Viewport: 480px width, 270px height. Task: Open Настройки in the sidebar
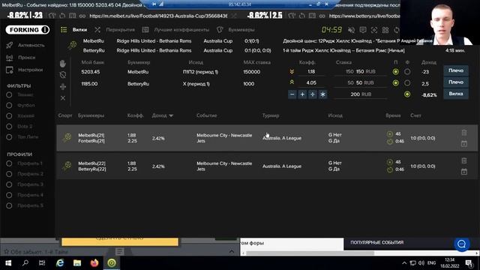(30, 70)
